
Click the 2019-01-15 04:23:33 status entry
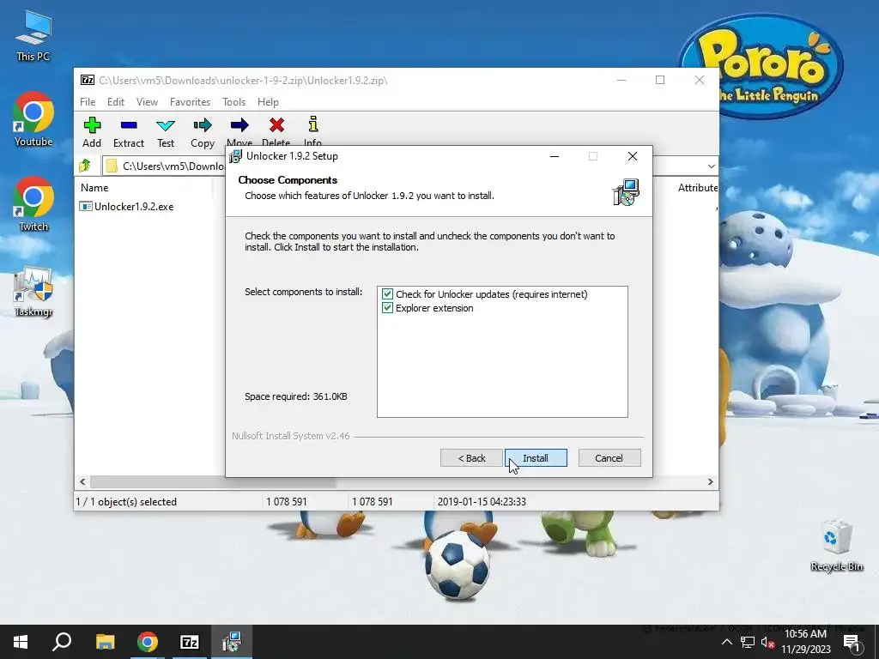pyautogui.click(x=482, y=501)
